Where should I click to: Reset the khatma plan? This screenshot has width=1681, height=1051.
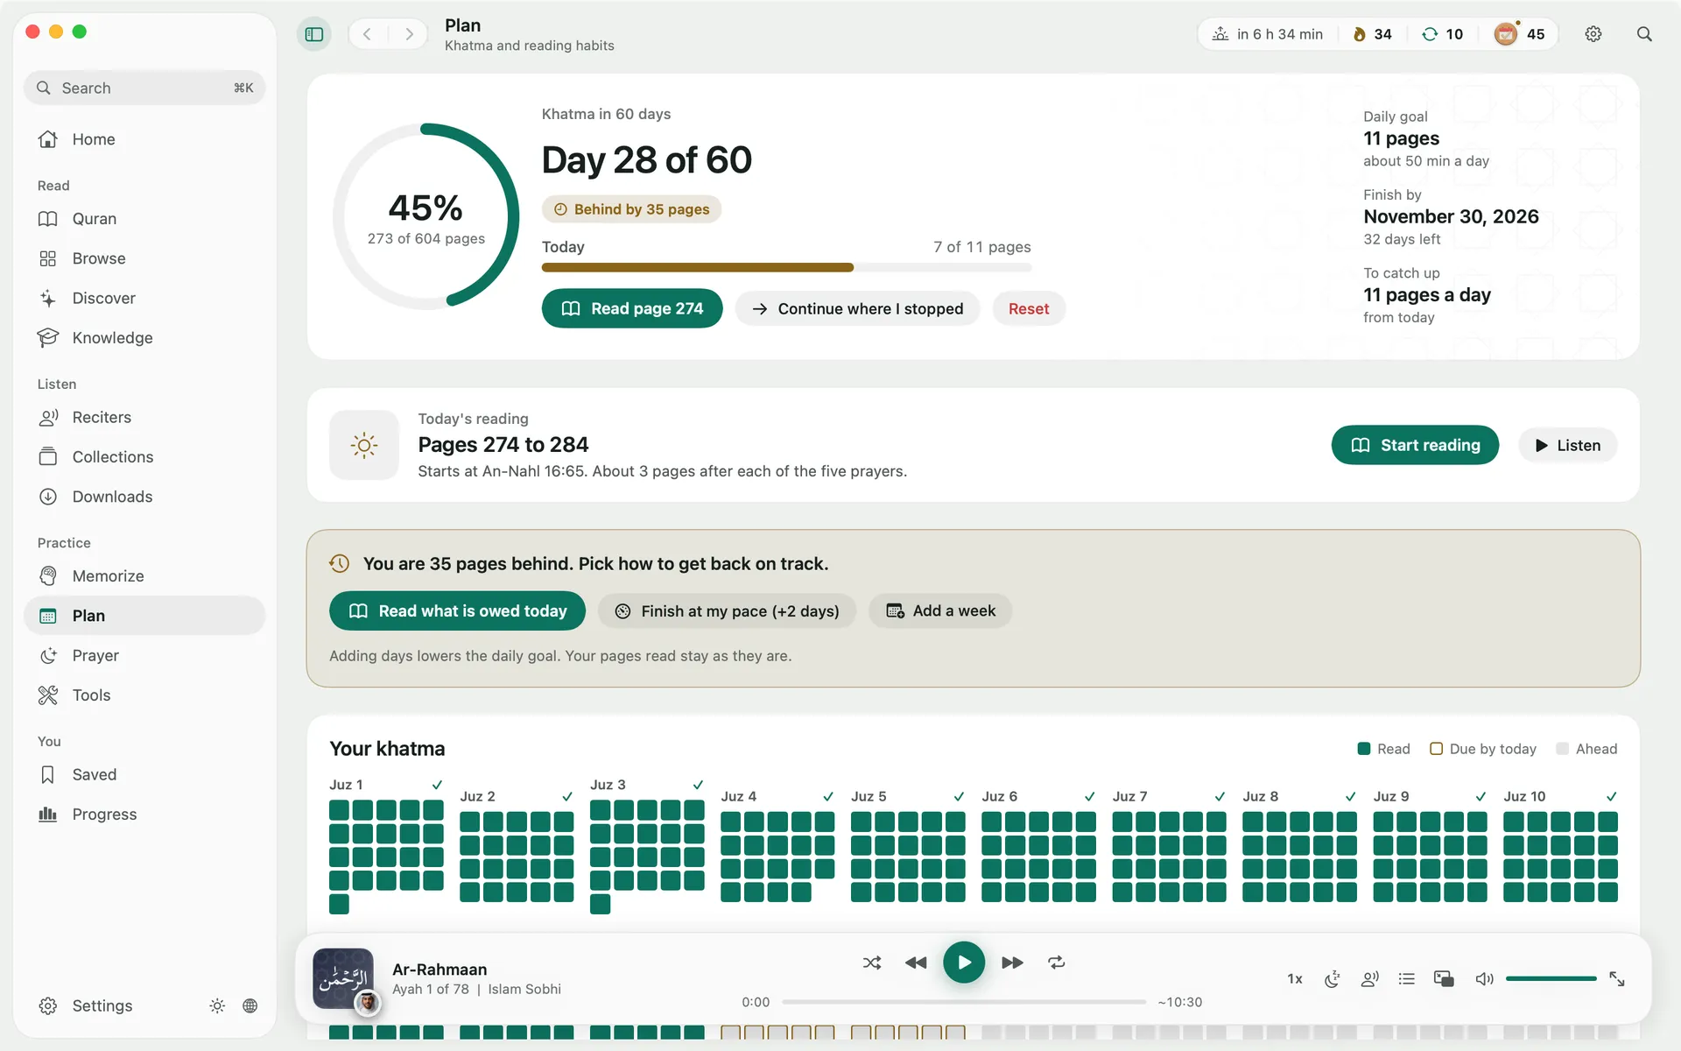pos(1029,308)
